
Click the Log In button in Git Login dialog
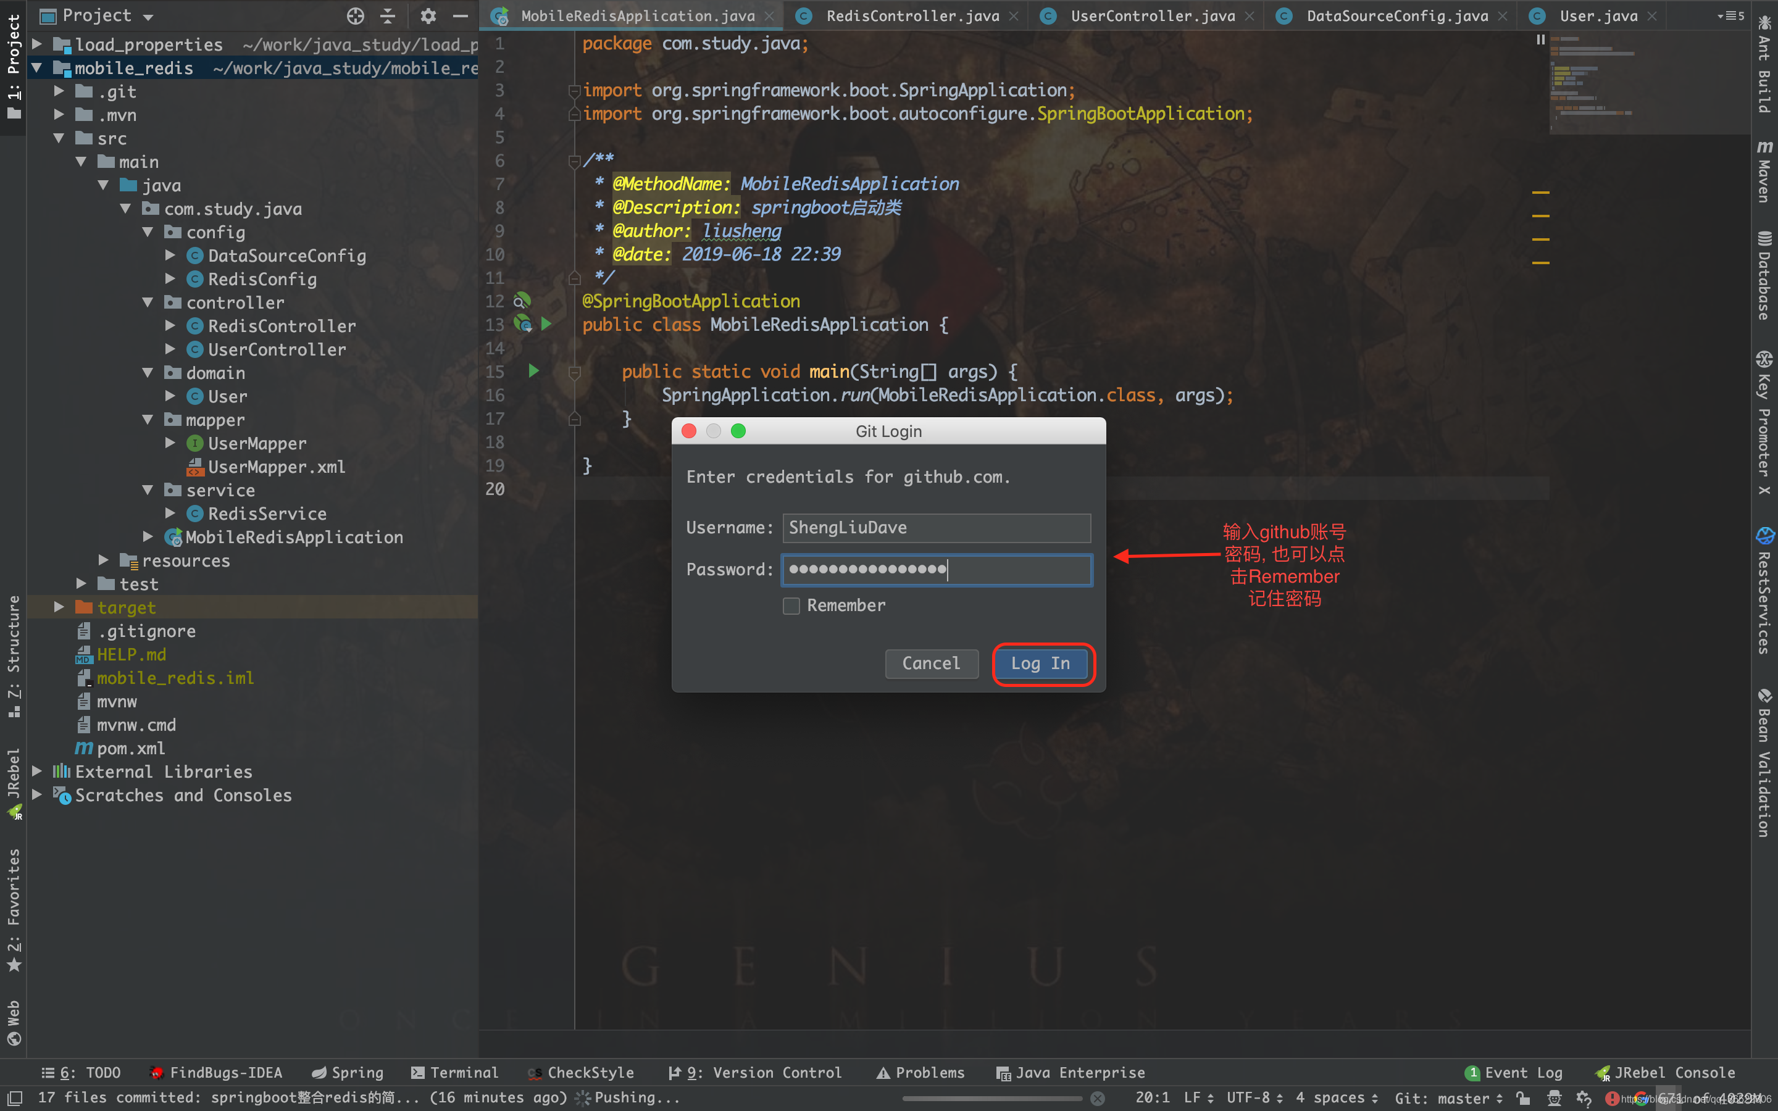(x=1041, y=662)
